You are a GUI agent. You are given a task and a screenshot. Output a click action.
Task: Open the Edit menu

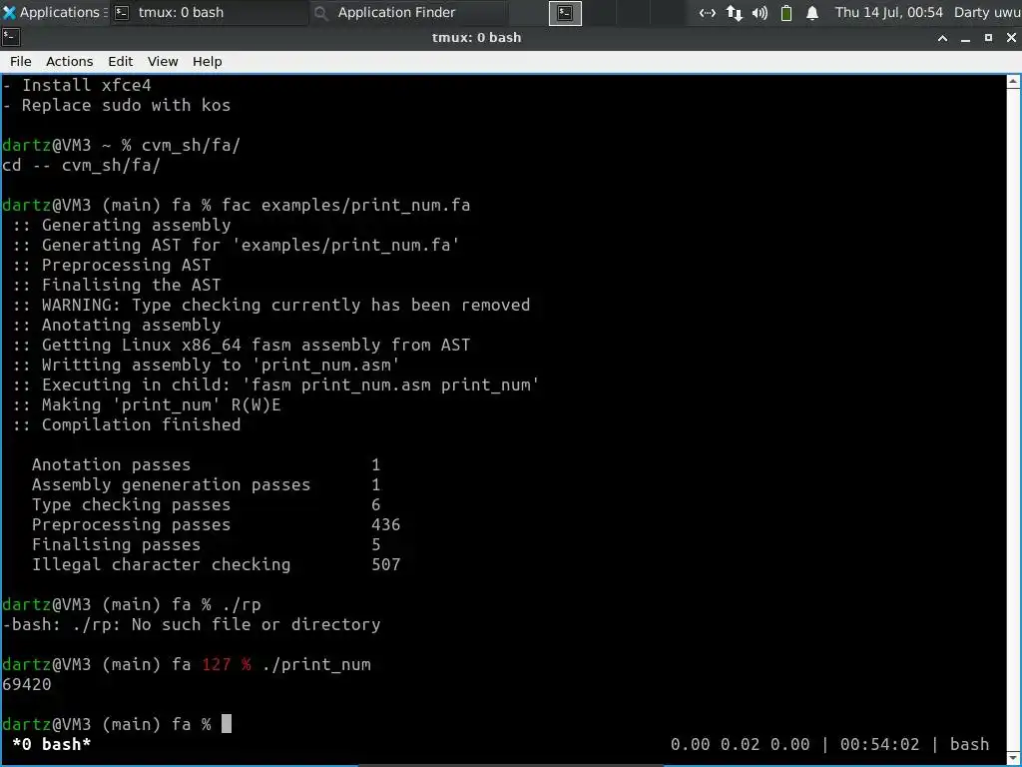point(121,61)
